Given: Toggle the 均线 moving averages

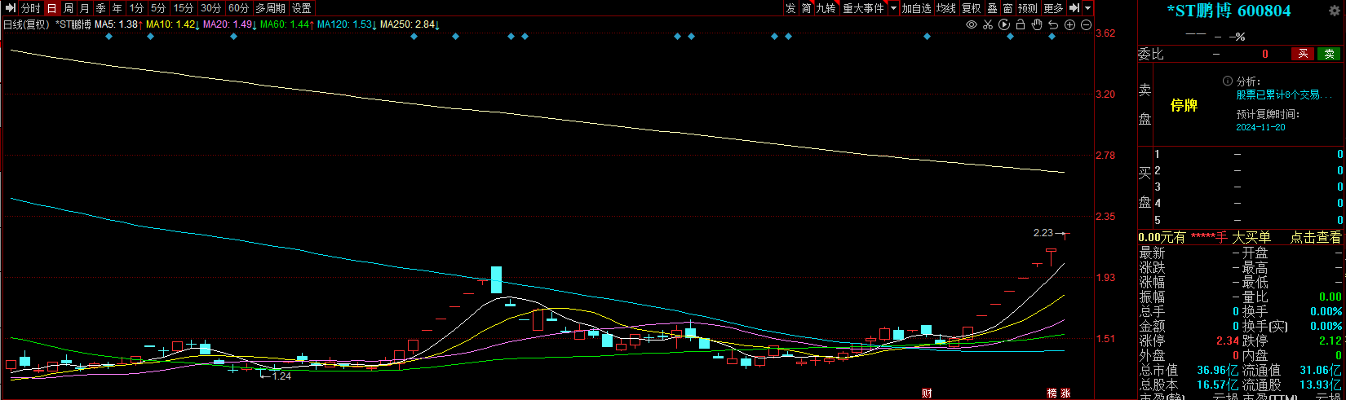Looking at the screenshot, I should [x=946, y=8].
